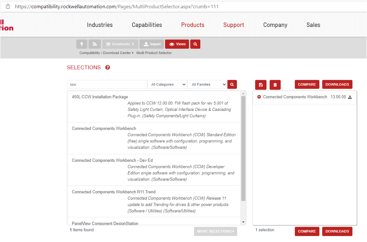Open the All Categories dropdown
The image size is (367, 242).
167,85
